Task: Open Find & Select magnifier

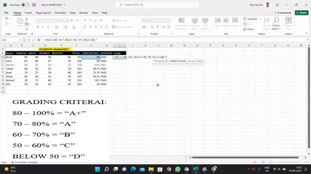Action: click(276, 24)
